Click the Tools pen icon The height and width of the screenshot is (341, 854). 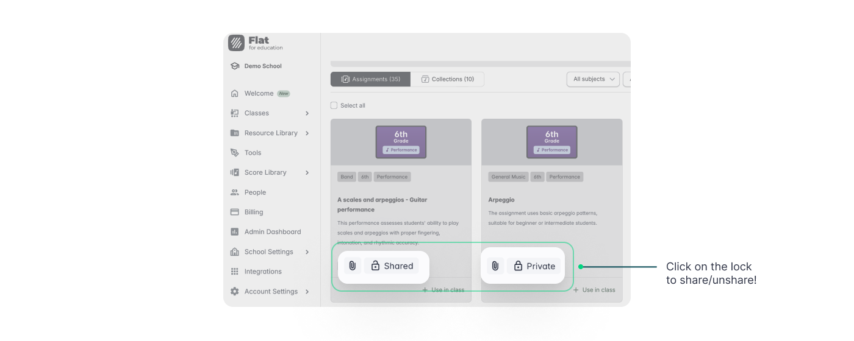[x=235, y=153]
